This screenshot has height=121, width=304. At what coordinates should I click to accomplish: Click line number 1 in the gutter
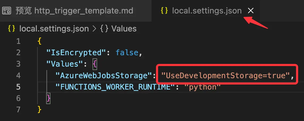click(x=18, y=41)
